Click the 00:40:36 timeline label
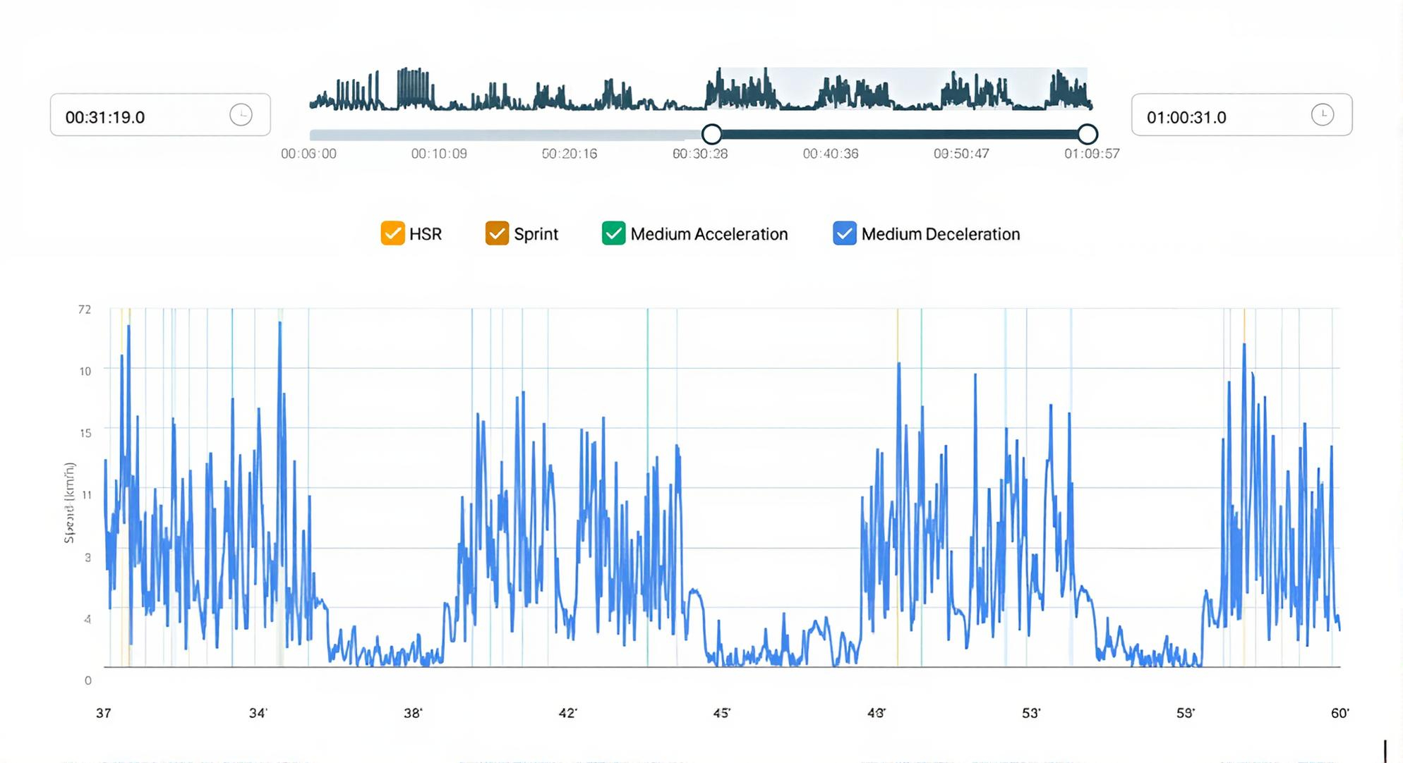1403x763 pixels. (831, 154)
